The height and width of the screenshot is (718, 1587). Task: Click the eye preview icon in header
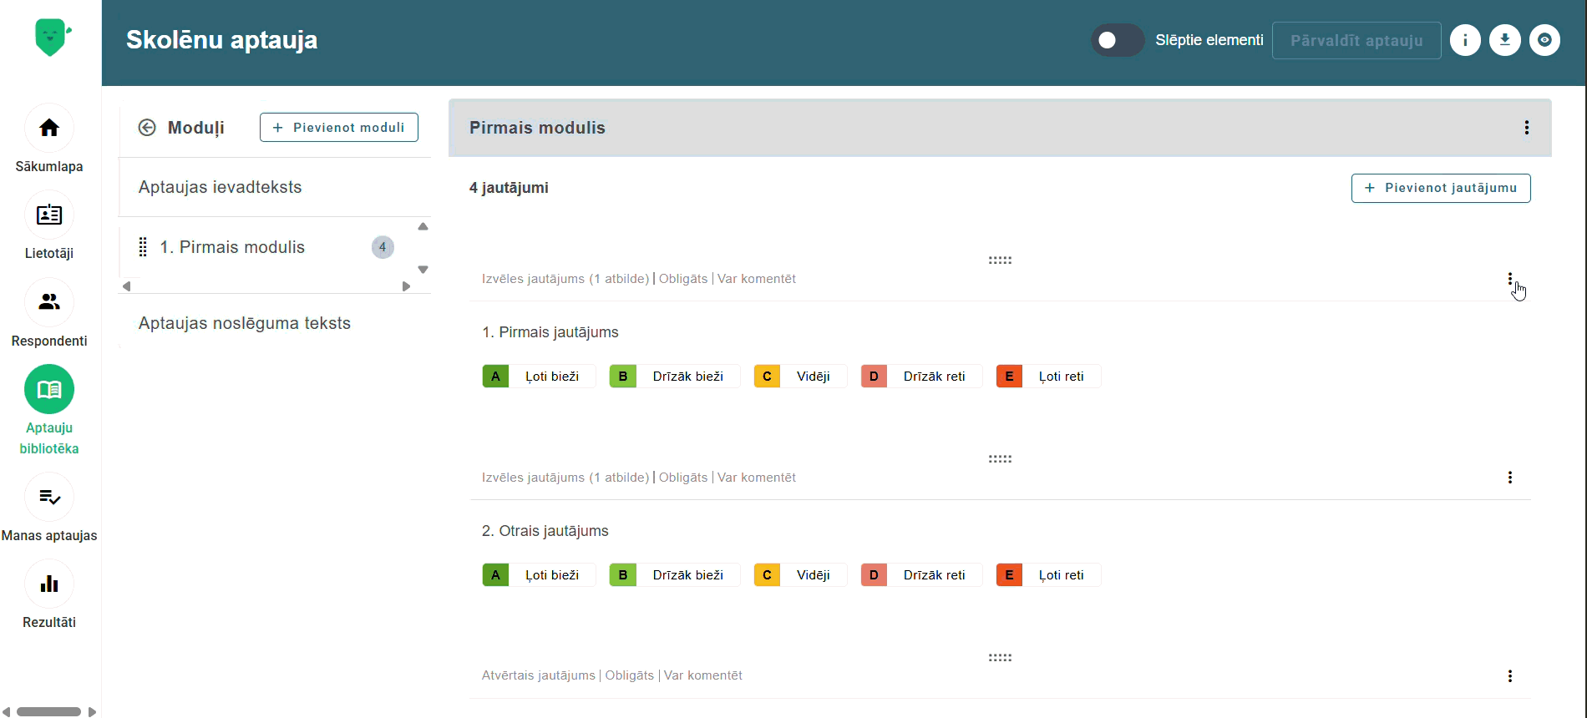point(1544,40)
